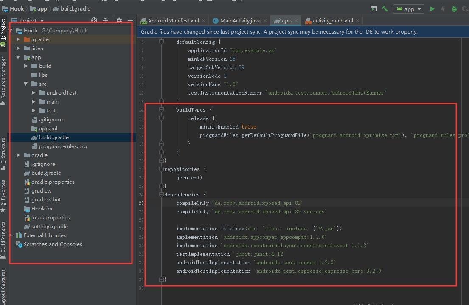Select .gitignore under app module
The width and height of the screenshot is (469, 305).
pyautogui.click(x=47, y=119)
